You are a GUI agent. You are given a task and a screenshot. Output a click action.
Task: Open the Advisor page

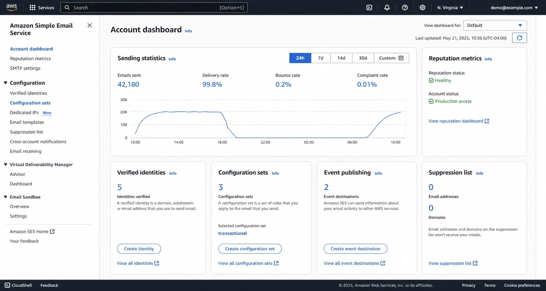pyautogui.click(x=17, y=174)
